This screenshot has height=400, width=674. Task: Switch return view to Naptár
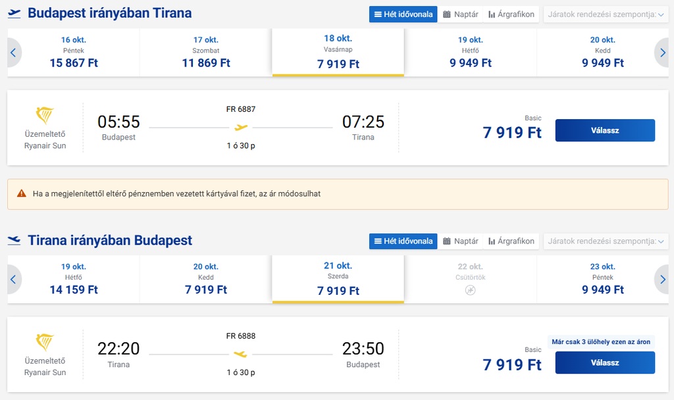[460, 241]
